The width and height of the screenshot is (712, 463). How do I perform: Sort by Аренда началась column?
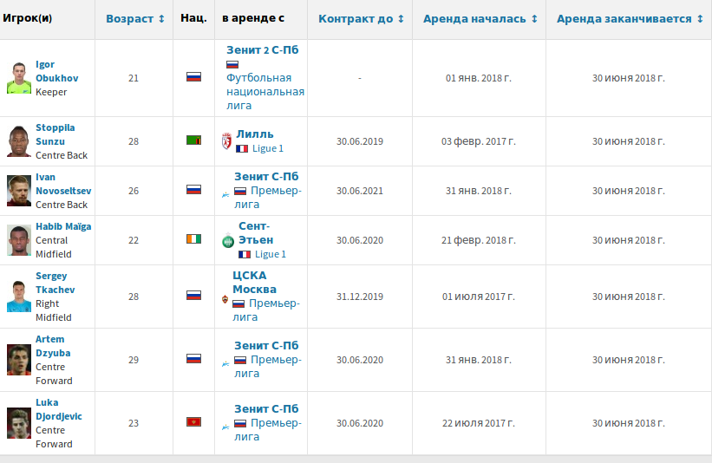(480, 18)
